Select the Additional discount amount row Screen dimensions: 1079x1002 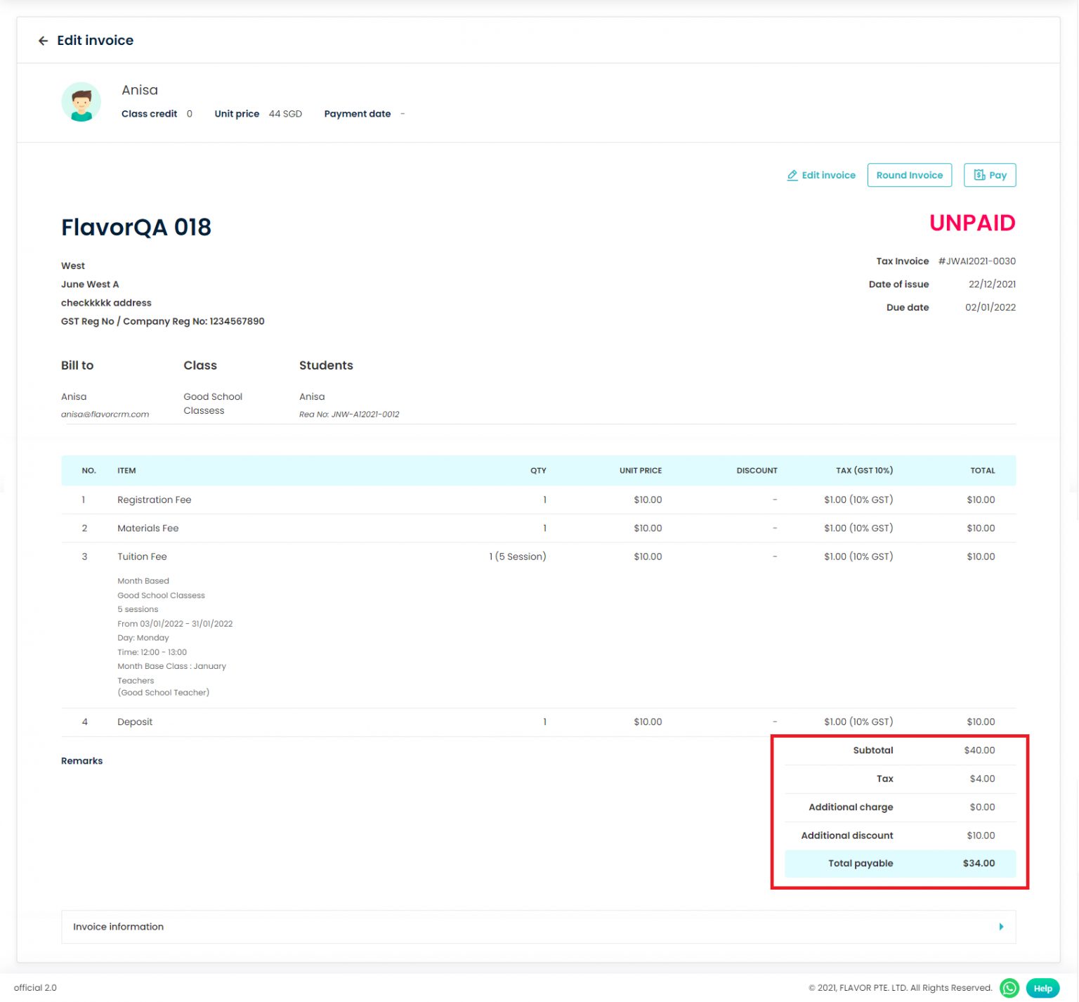pyautogui.click(x=899, y=835)
